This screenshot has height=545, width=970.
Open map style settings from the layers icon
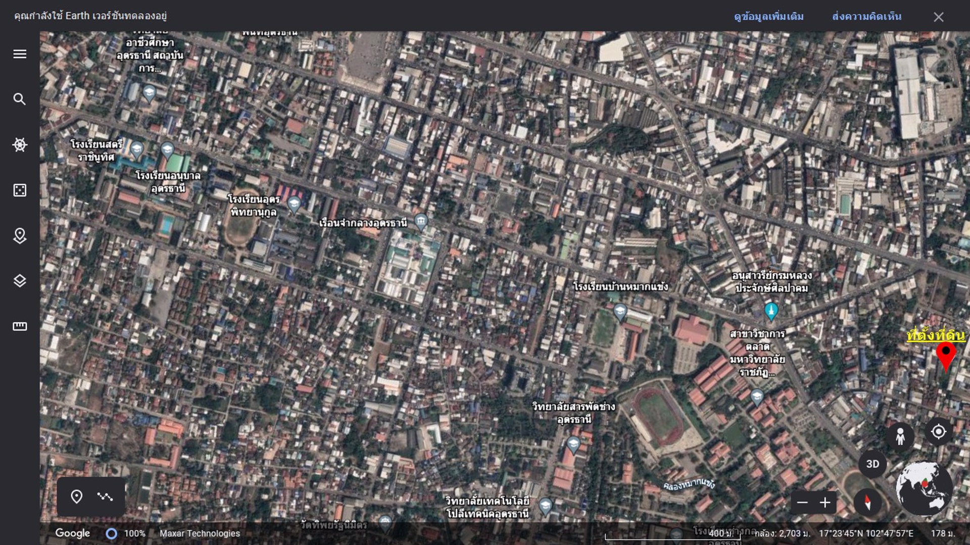coord(19,281)
